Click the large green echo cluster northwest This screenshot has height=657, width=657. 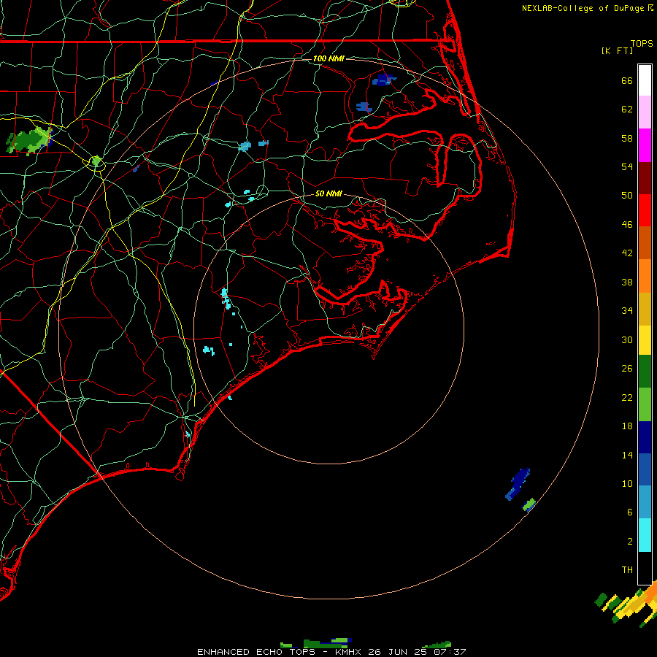pyautogui.click(x=28, y=140)
